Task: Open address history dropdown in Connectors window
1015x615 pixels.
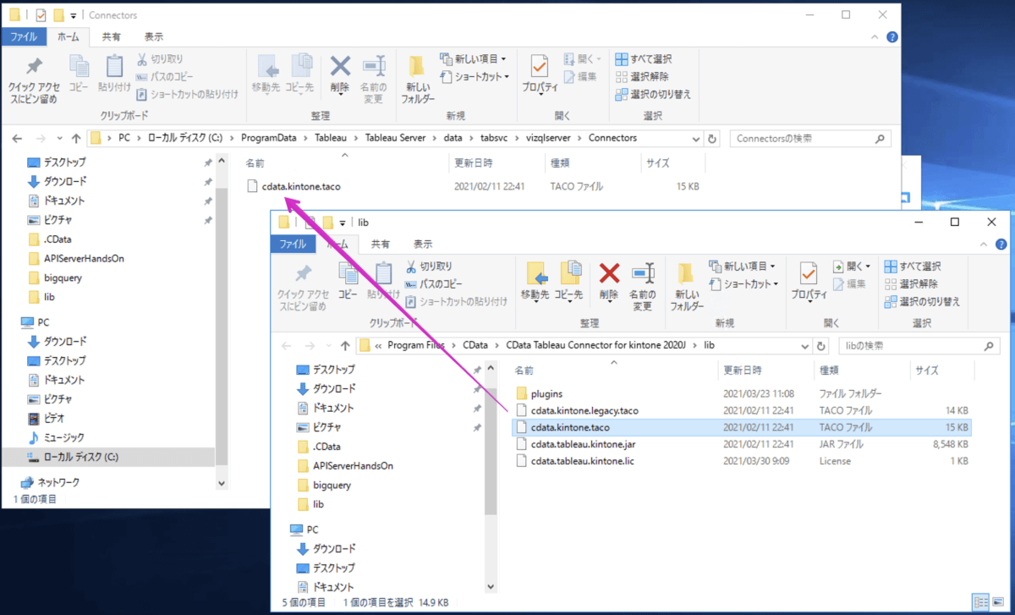Action: [x=697, y=138]
